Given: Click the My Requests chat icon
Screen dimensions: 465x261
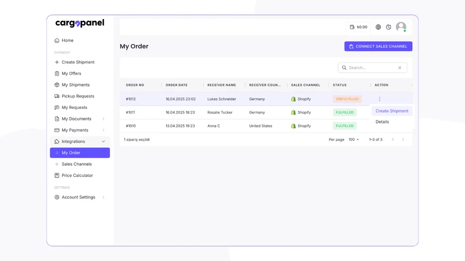Looking at the screenshot, I should click(x=57, y=107).
